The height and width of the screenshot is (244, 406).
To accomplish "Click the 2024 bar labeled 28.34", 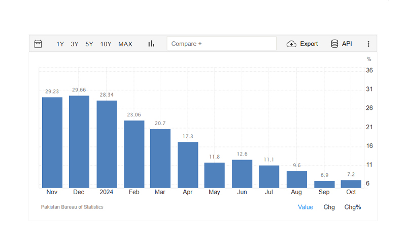I will point(107,144).
